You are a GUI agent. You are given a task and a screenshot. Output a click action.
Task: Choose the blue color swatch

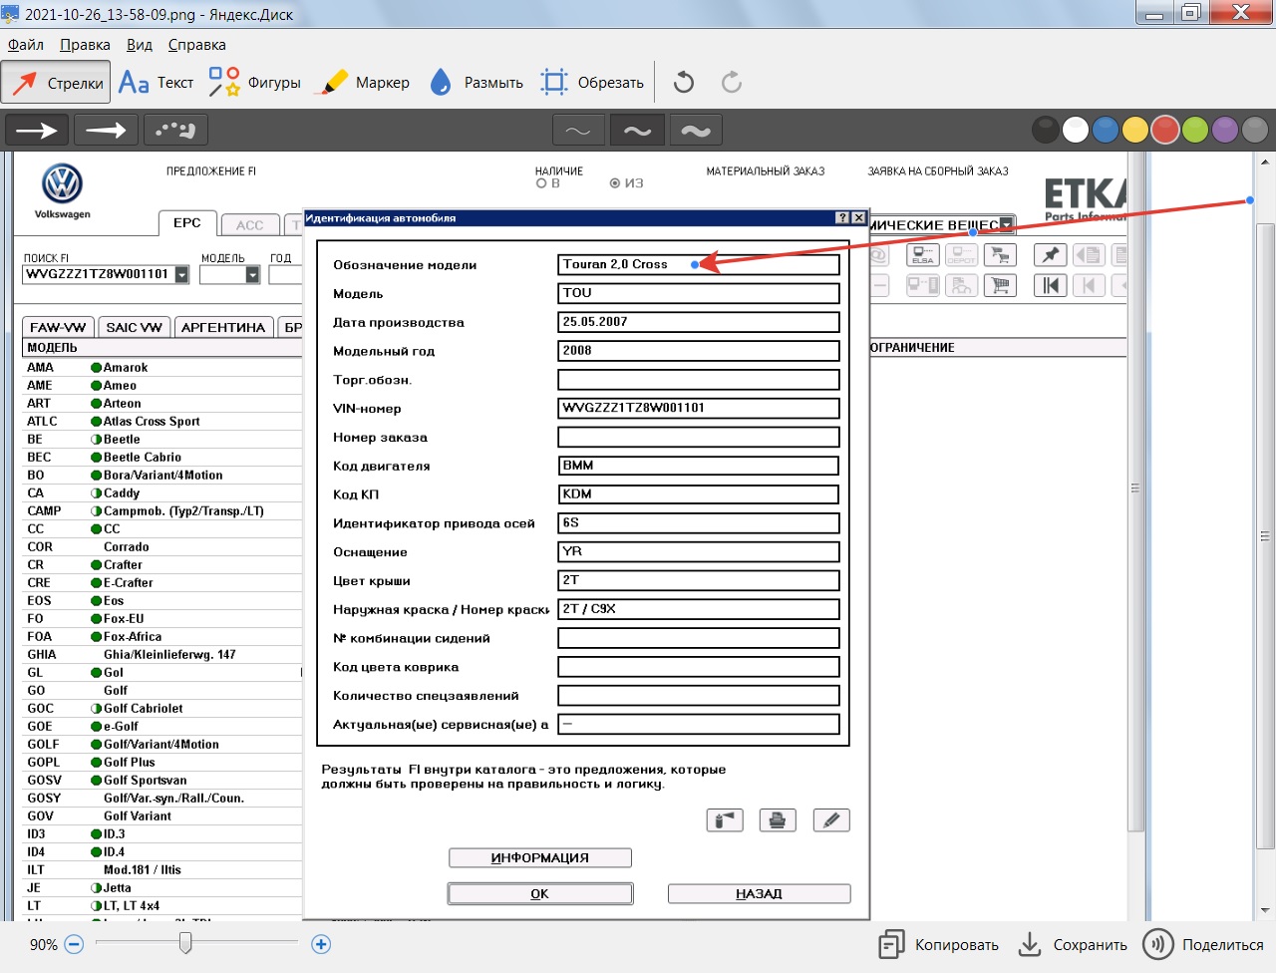click(x=1106, y=130)
